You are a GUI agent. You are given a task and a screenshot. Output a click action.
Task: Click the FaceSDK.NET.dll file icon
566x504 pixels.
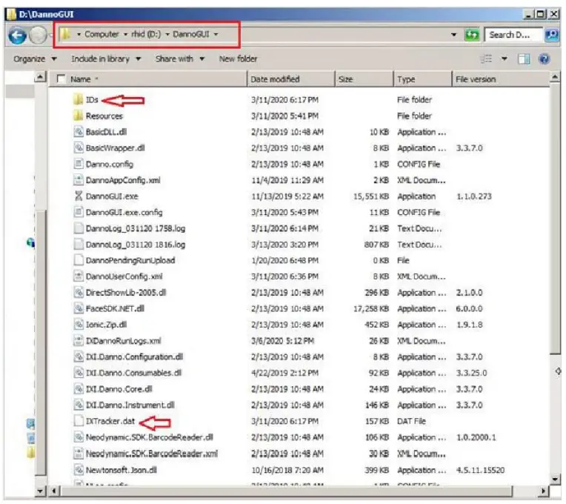point(78,308)
